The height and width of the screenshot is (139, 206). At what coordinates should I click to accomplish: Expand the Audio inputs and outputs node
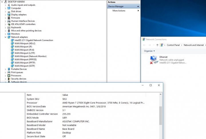pyautogui.click(x=5, y=5)
